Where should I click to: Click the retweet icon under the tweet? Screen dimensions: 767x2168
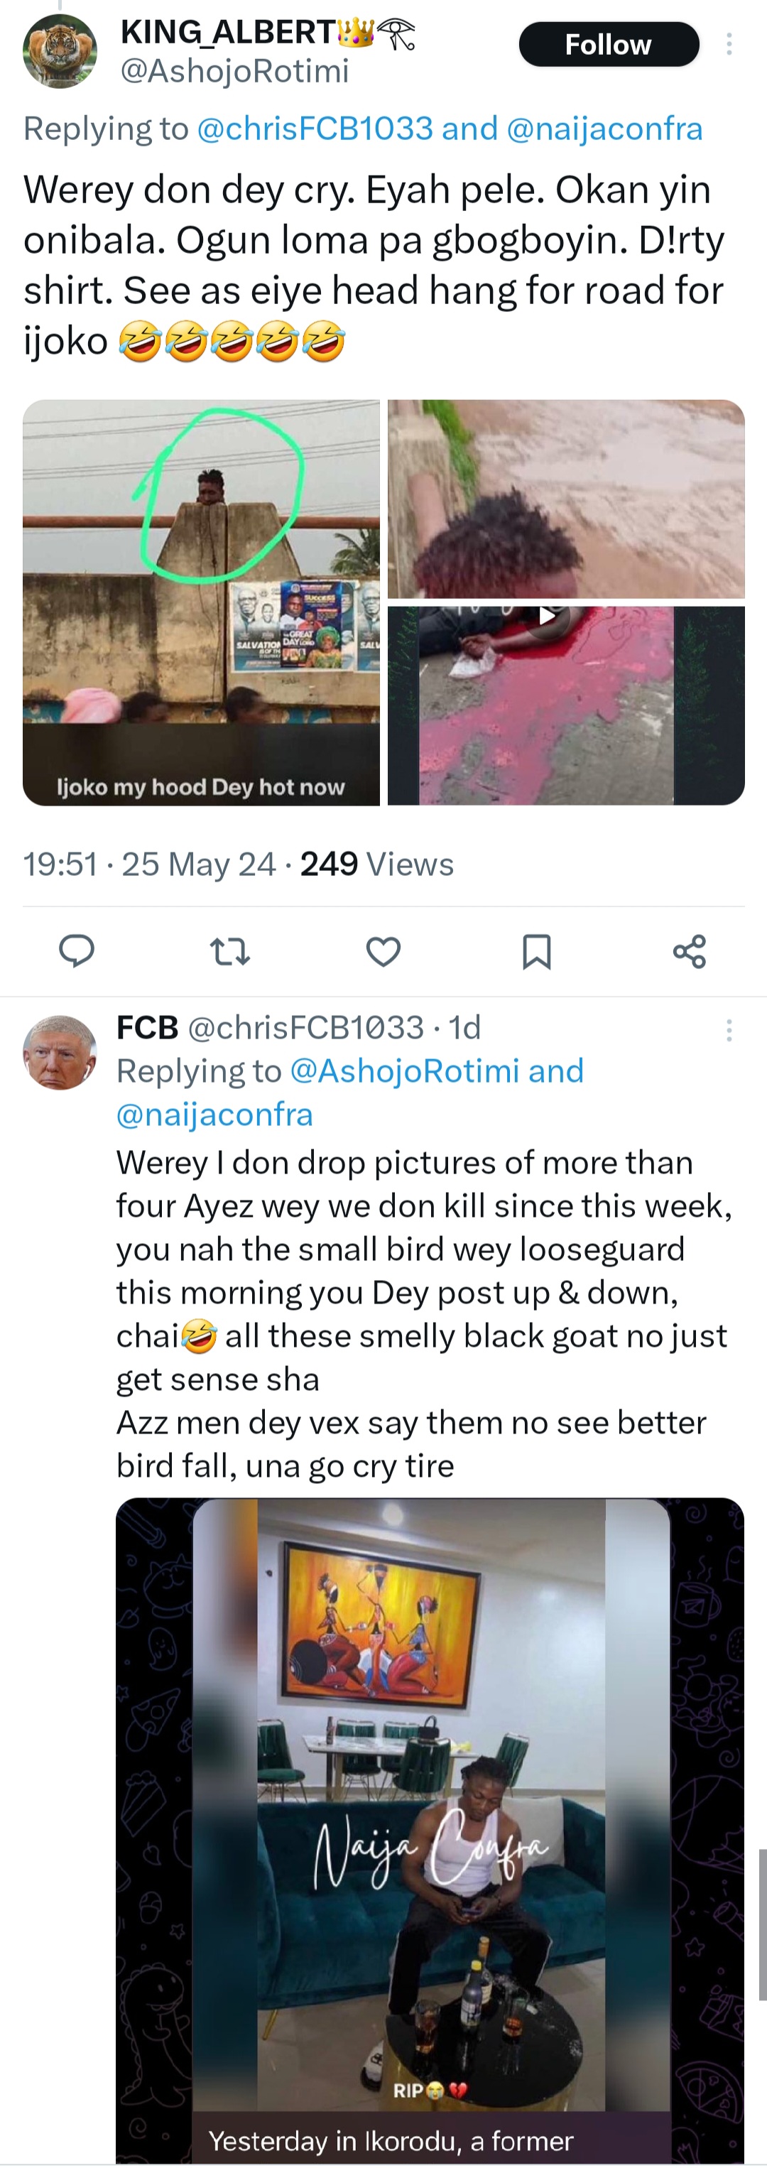click(x=229, y=951)
